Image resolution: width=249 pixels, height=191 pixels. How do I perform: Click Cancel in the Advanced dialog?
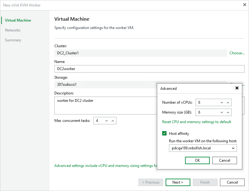pyautogui.click(x=224, y=160)
